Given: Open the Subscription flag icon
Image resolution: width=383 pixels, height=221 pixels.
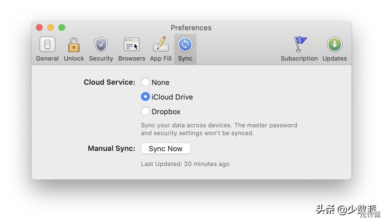Looking at the screenshot, I should pos(300,44).
